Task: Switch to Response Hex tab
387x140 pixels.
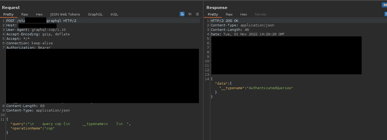Action: [x=244, y=15]
